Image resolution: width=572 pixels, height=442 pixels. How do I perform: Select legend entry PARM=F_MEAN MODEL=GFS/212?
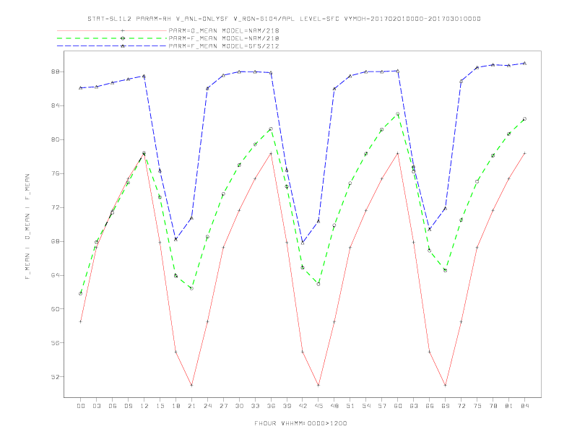pos(224,46)
